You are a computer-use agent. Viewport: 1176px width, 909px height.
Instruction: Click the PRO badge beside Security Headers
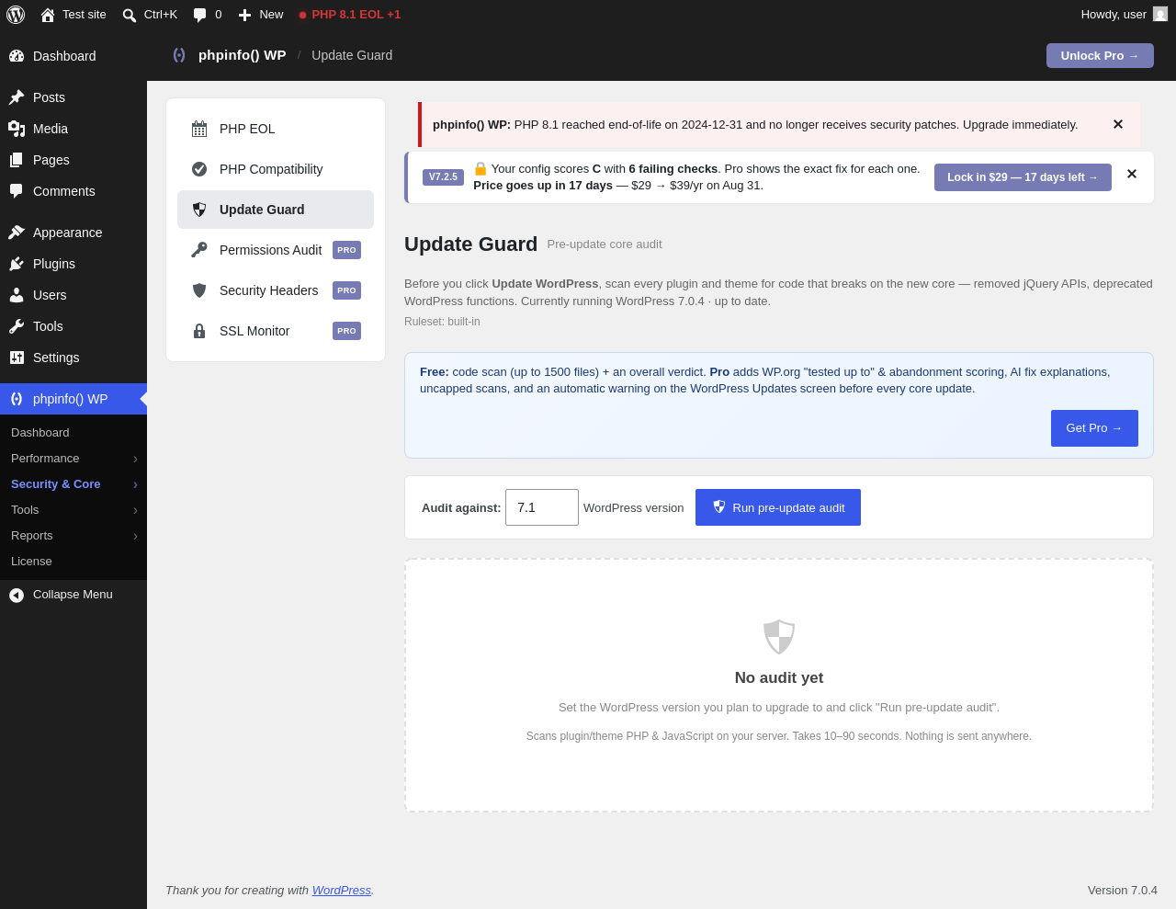point(346,290)
